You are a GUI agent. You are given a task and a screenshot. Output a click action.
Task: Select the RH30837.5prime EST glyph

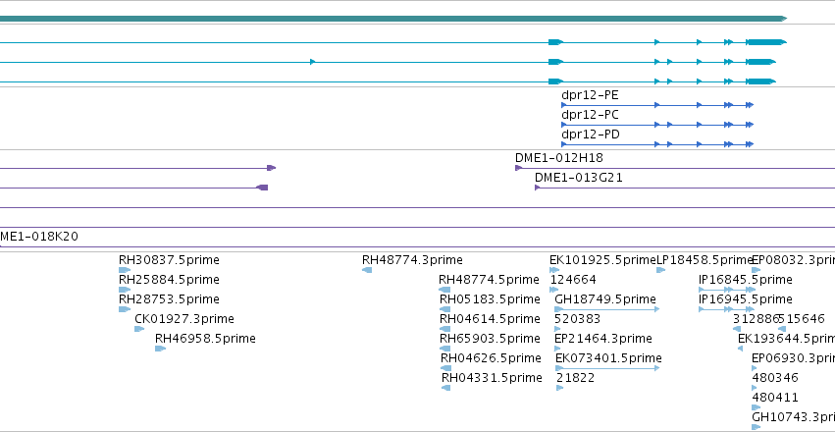click(x=124, y=270)
